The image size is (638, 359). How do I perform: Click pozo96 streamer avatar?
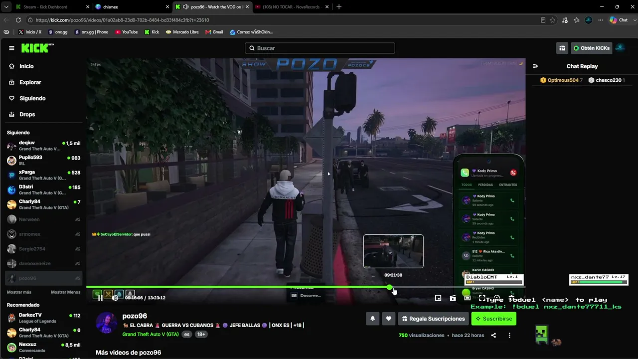click(106, 323)
